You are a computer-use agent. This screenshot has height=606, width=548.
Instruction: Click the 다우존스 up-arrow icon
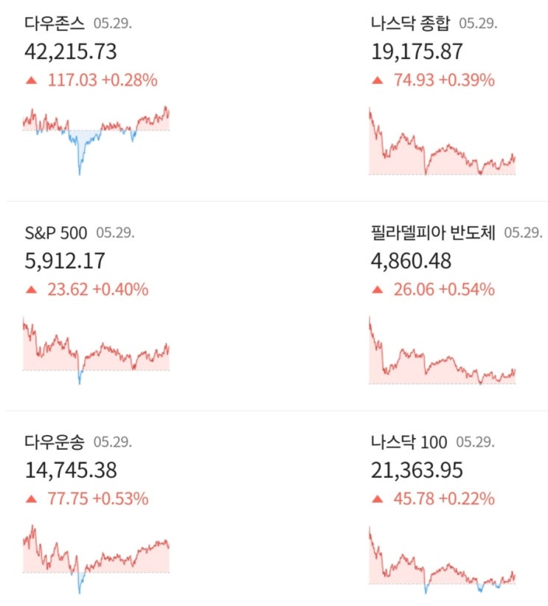[x=31, y=80]
